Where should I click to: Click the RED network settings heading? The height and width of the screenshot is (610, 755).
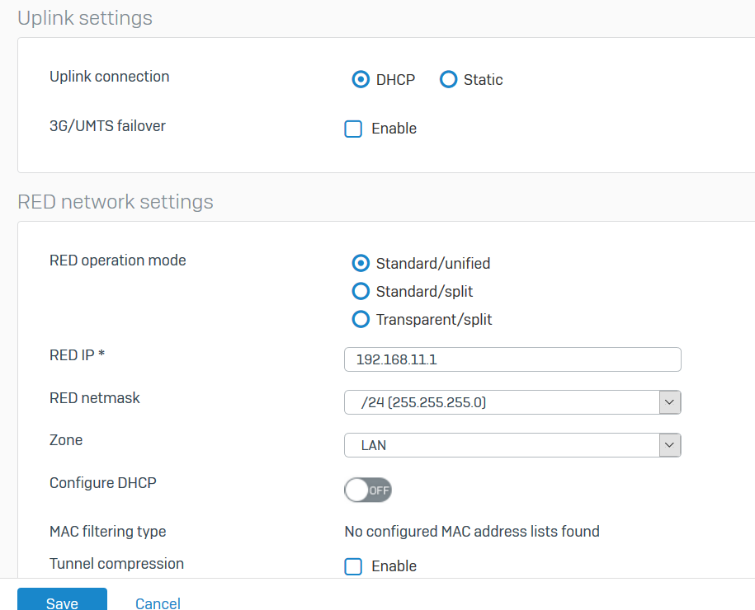pos(116,202)
